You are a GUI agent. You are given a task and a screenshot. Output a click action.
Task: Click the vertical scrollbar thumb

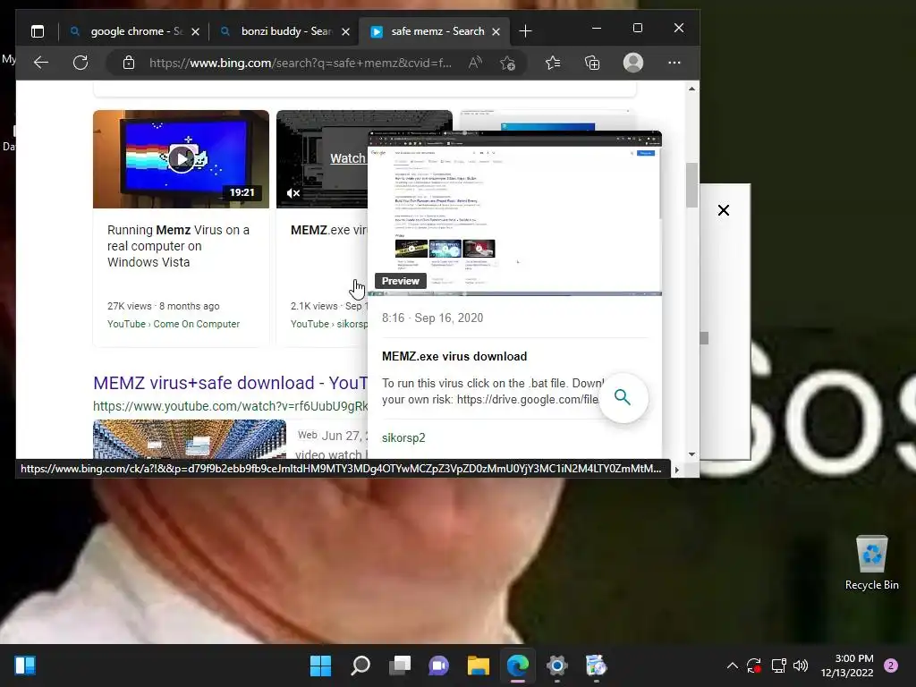coord(691,184)
